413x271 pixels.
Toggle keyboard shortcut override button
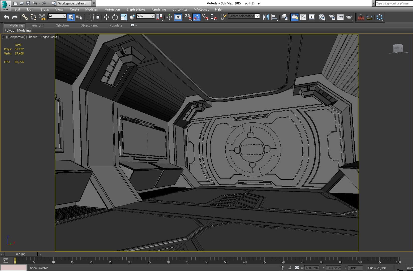(178, 17)
